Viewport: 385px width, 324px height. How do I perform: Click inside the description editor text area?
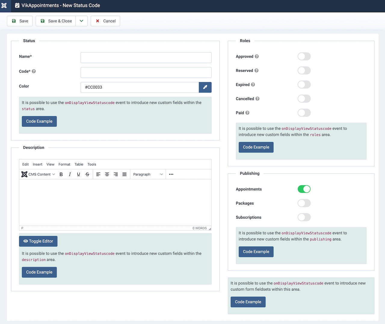[115, 202]
